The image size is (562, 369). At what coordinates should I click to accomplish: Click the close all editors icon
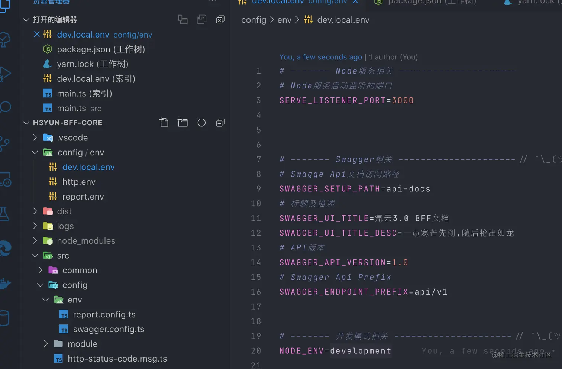tap(220, 19)
